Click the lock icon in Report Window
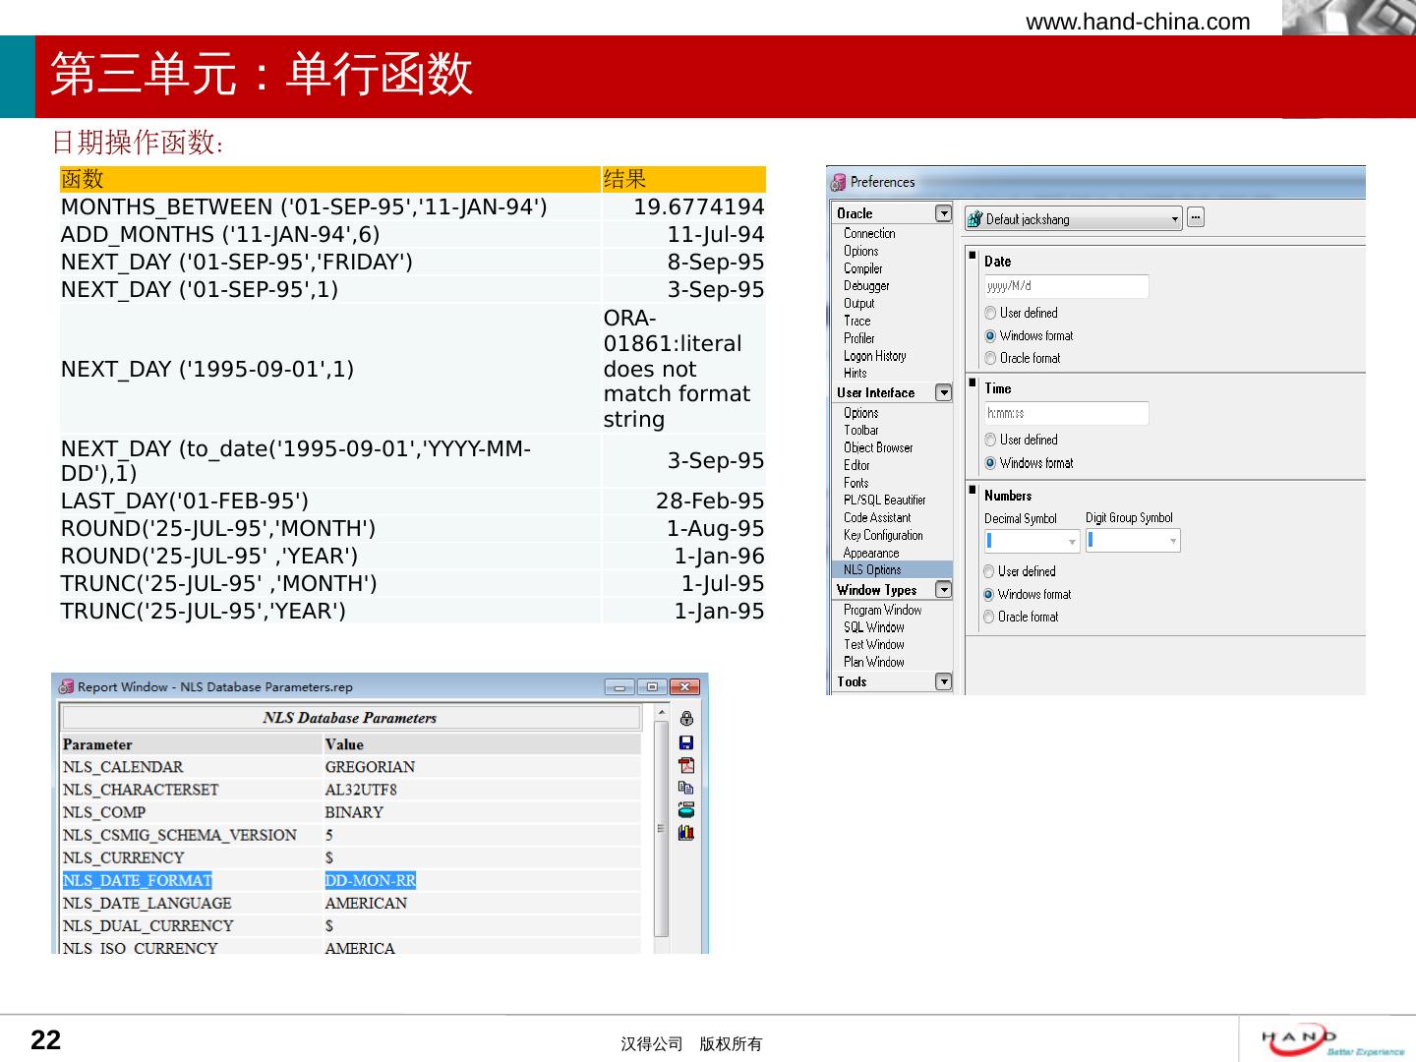The height and width of the screenshot is (1062, 1416). point(686,719)
